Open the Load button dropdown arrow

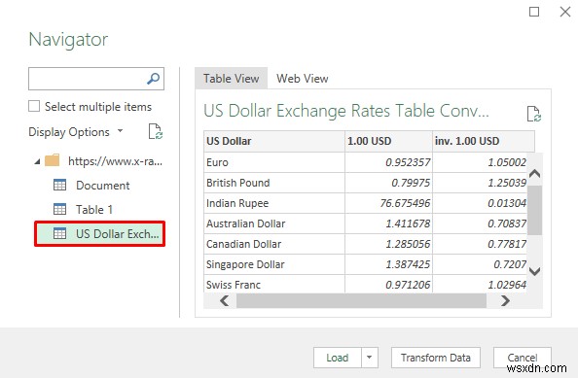pos(370,358)
